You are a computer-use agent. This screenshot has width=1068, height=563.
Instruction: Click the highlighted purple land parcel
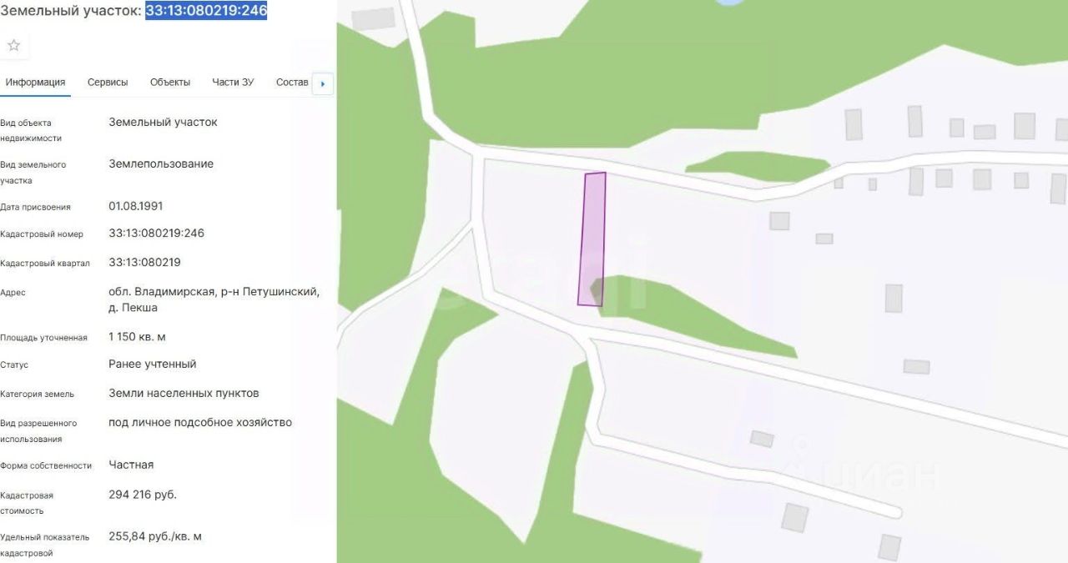point(592,239)
